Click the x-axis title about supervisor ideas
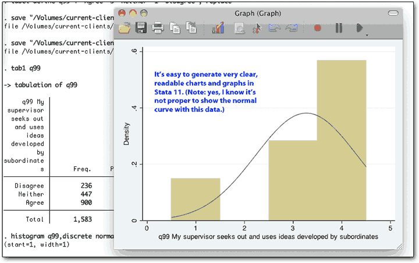This screenshot has height=263, width=419. (268, 237)
